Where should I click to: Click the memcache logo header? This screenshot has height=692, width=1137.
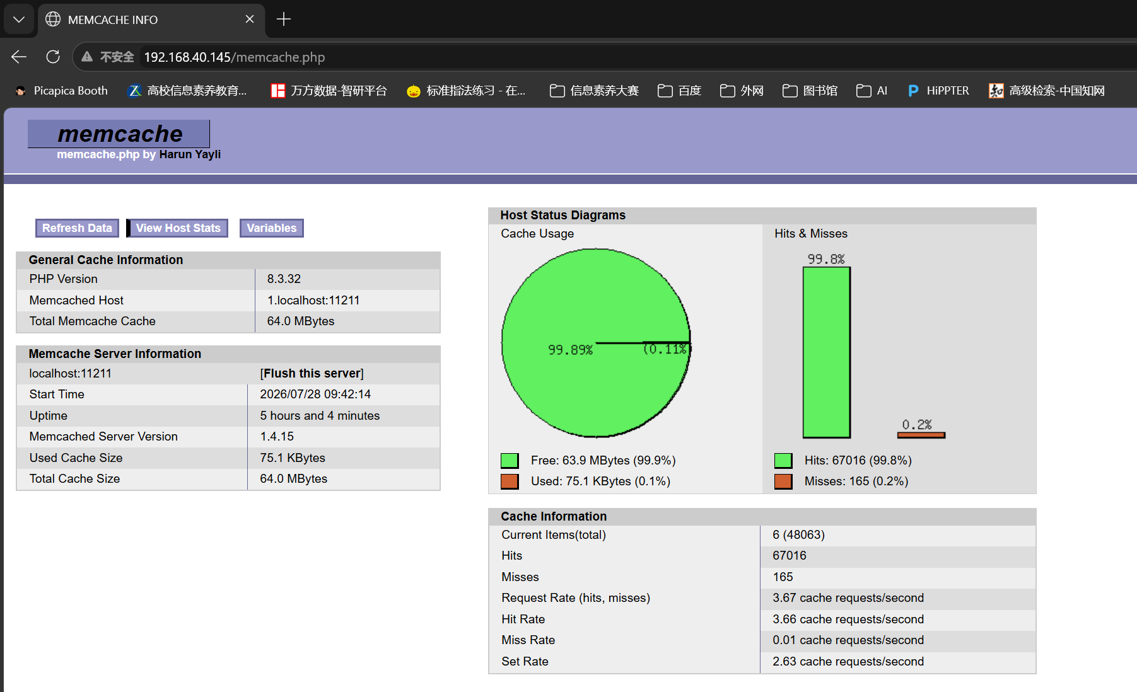119,134
